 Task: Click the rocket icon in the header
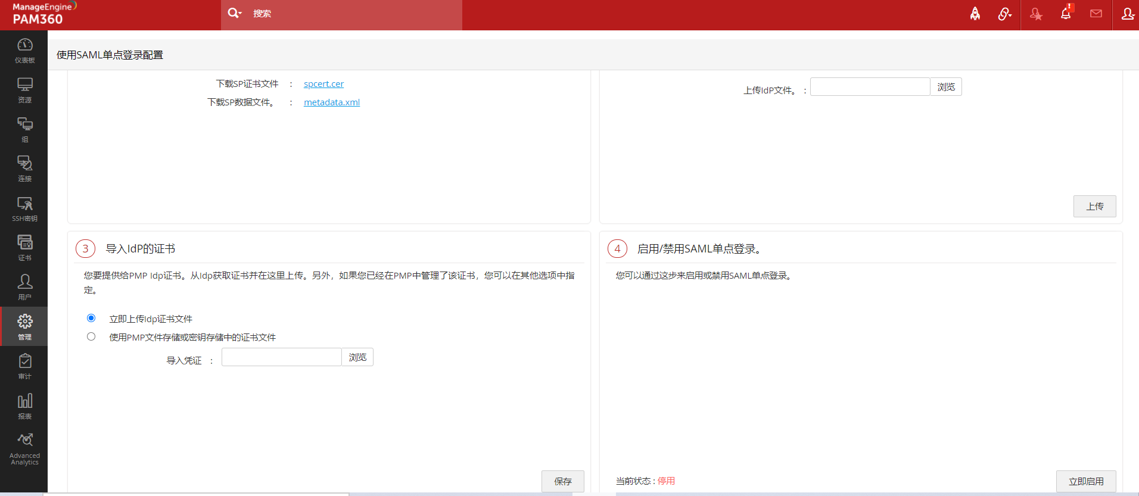tap(975, 14)
